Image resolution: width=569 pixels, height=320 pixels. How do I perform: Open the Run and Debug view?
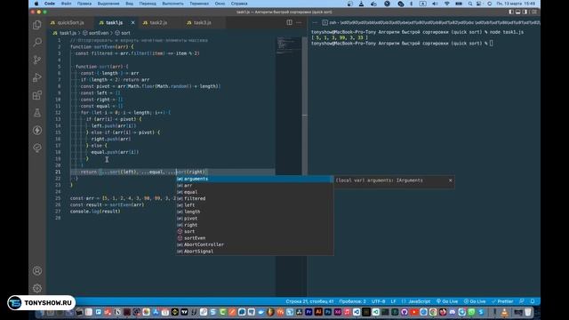[x=37, y=77]
